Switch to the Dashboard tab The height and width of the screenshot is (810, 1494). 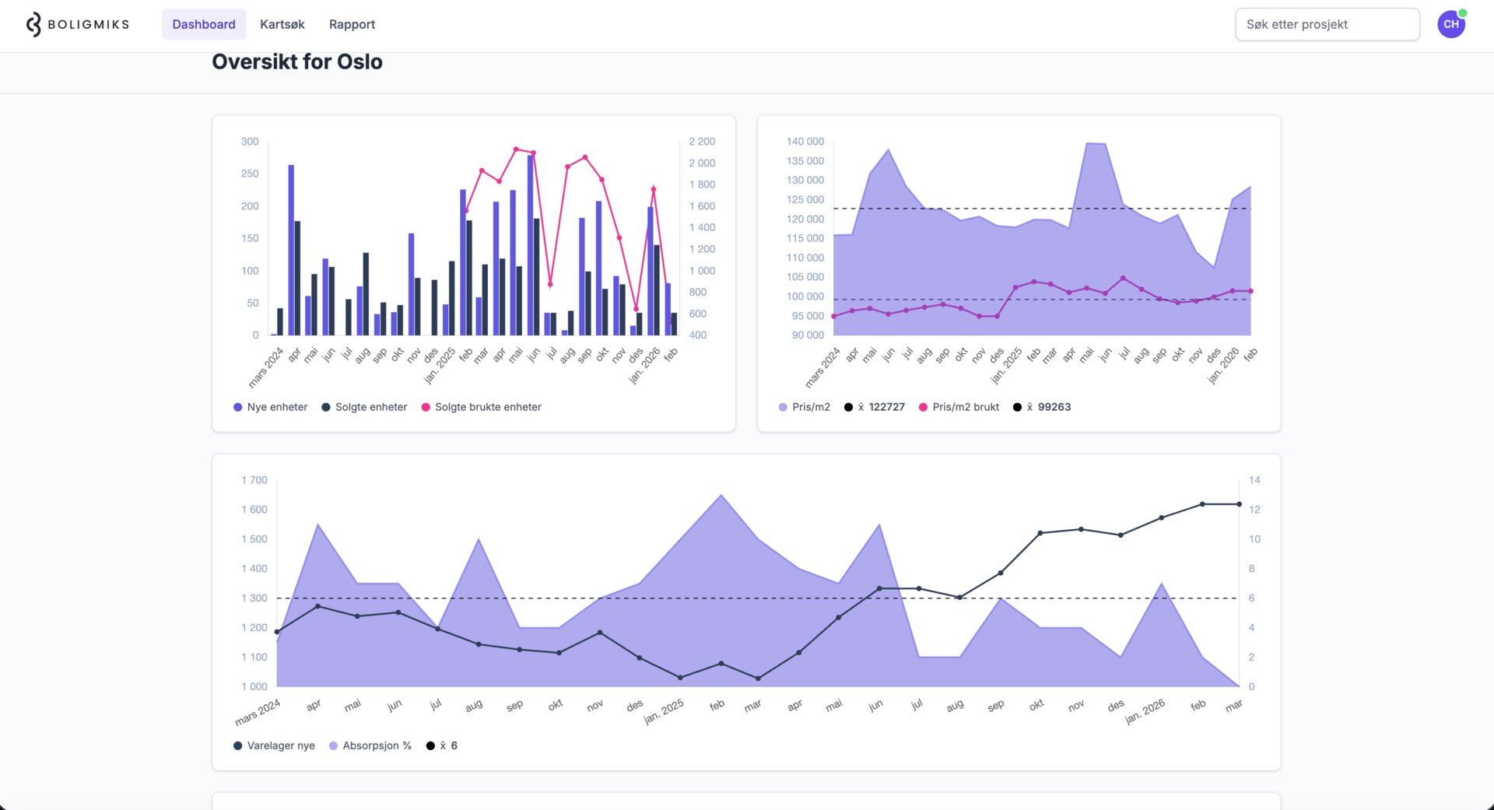[x=204, y=24]
